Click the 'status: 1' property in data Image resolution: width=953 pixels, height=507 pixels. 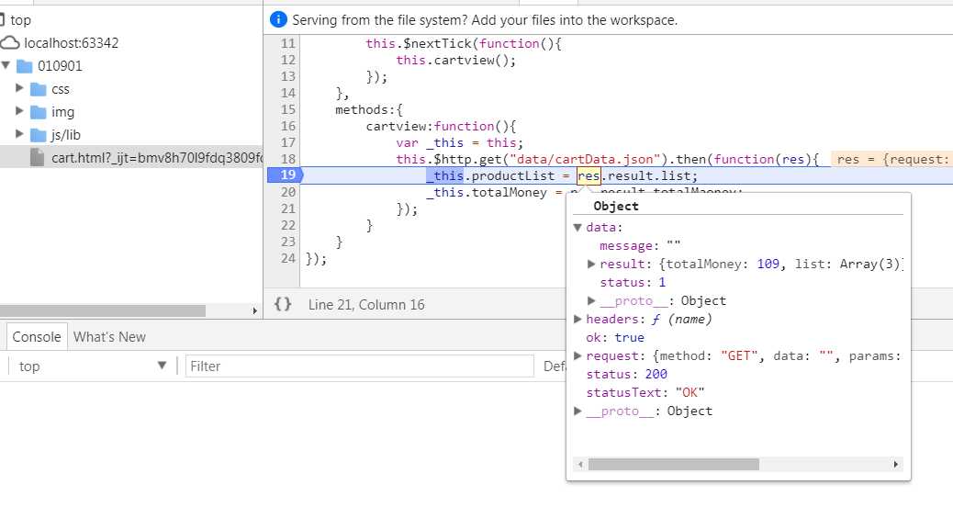pyautogui.click(x=633, y=282)
